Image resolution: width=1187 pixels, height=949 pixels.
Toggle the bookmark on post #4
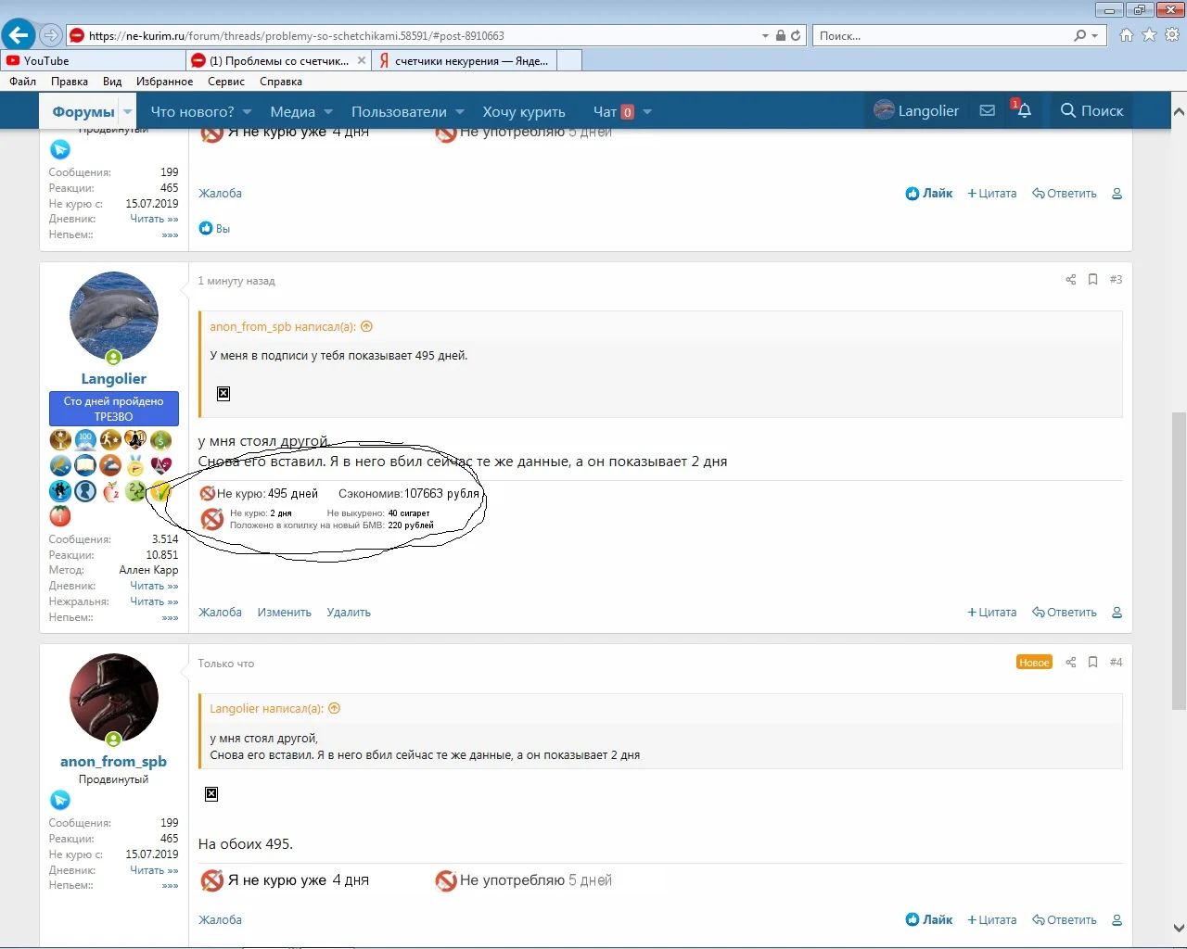(x=1093, y=663)
